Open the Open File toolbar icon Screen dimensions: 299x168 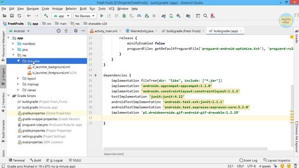4,16
